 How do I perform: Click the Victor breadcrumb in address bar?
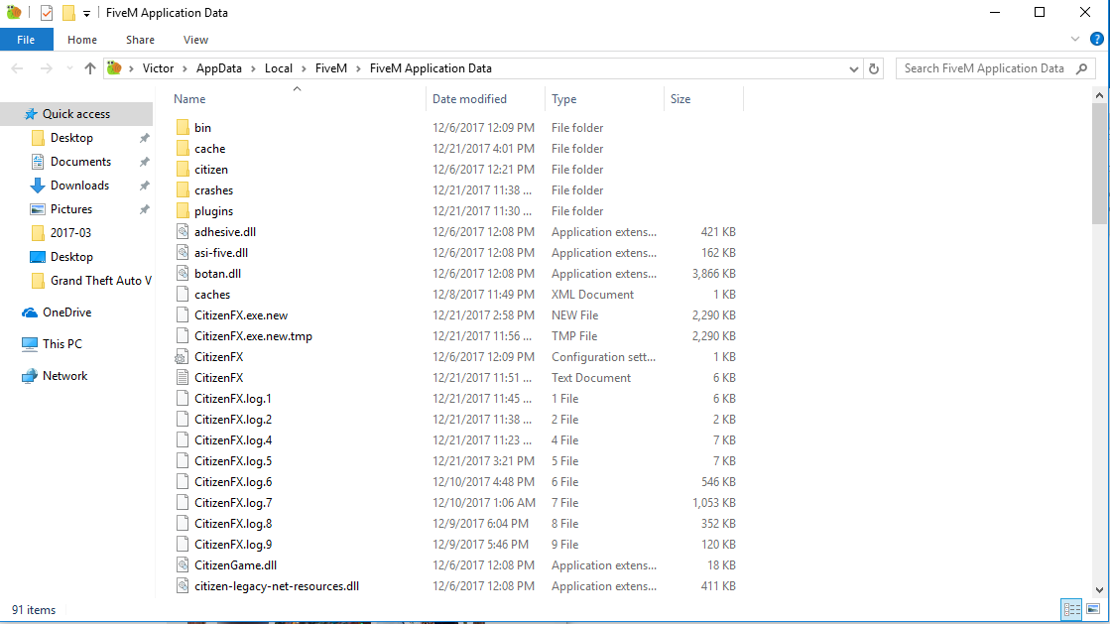[158, 68]
